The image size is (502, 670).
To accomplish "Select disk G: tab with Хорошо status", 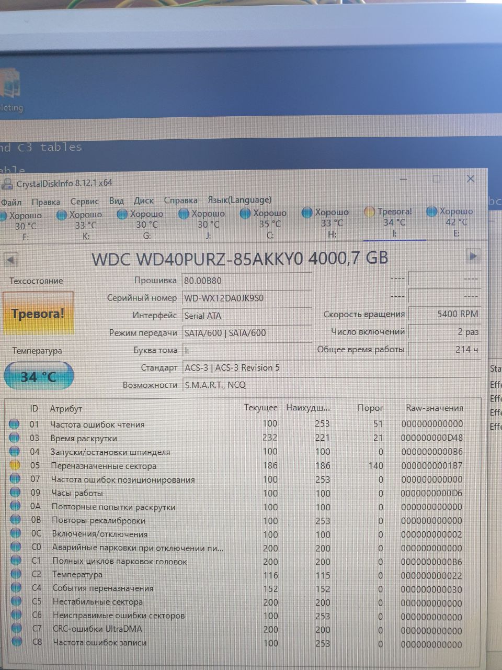I will [141, 225].
